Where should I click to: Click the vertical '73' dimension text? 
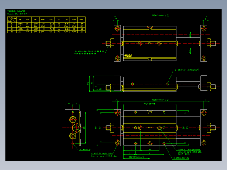[x=187, y=128]
